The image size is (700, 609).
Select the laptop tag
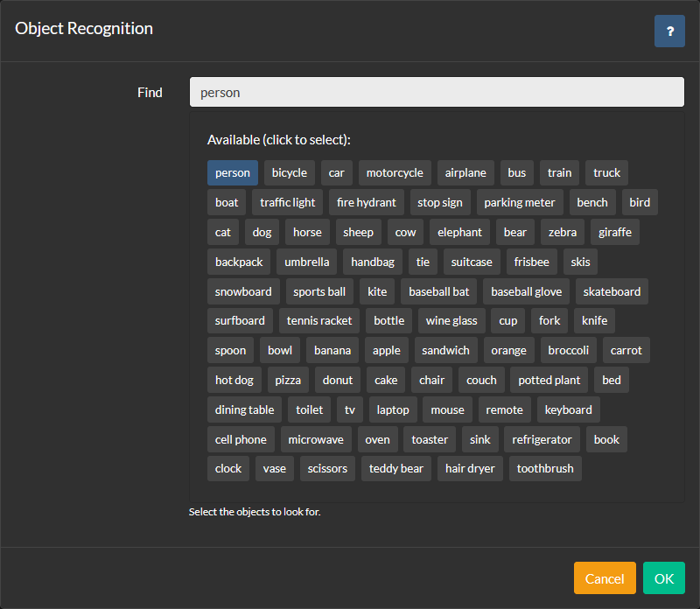click(393, 409)
